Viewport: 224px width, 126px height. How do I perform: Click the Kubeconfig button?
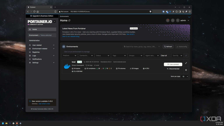(x=182, y=47)
